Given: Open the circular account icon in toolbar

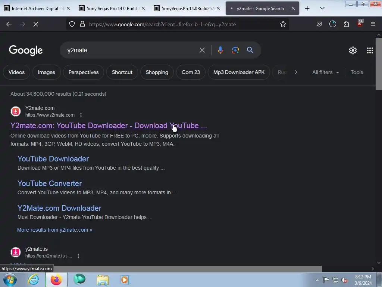Looking at the screenshot, I should click(332, 24).
